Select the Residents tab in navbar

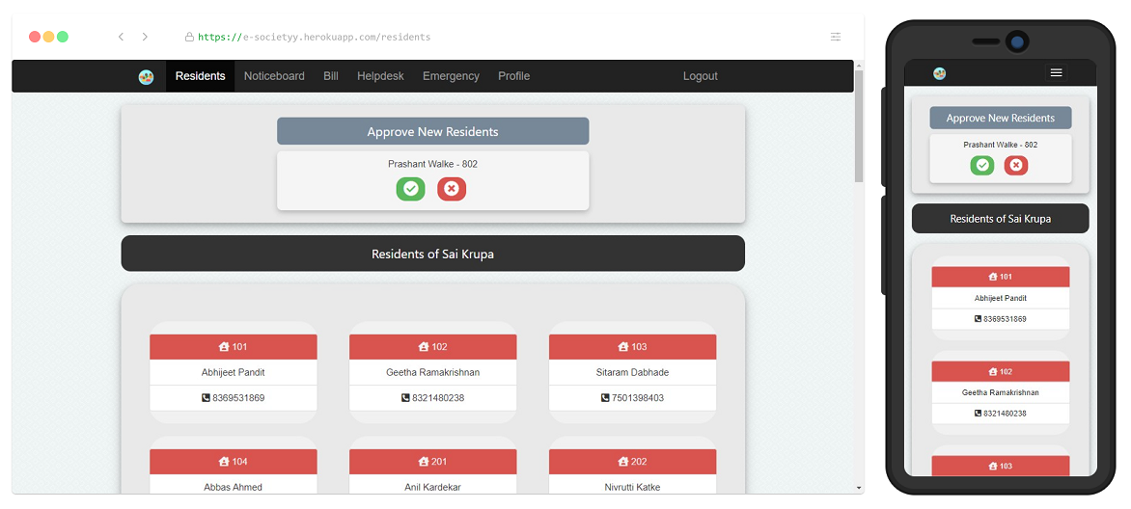click(x=200, y=76)
